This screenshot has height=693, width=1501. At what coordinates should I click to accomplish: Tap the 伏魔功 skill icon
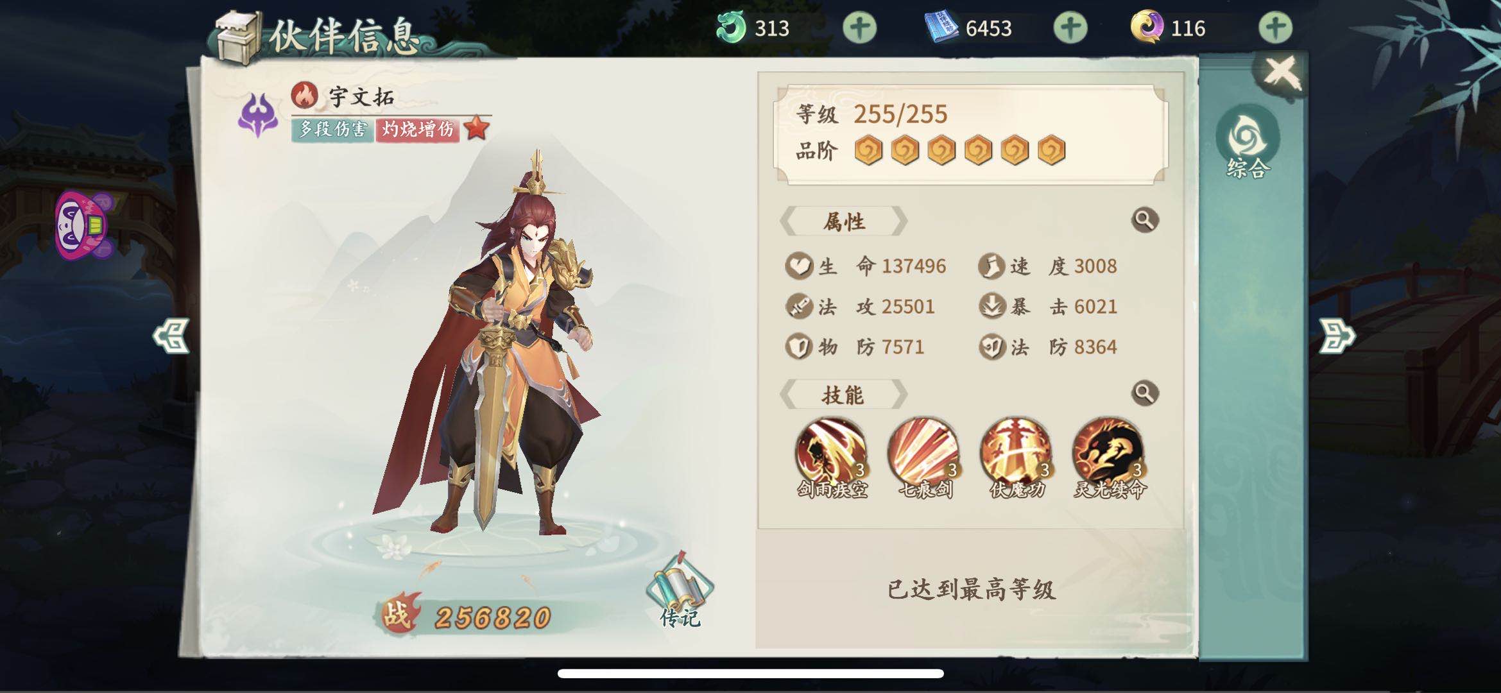point(1016,452)
